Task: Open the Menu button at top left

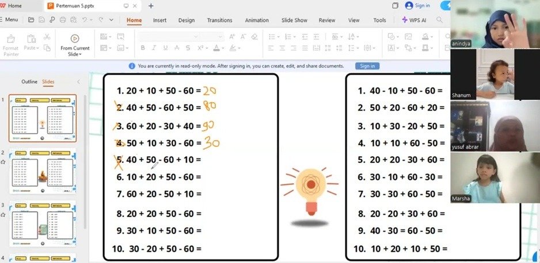Action: 10,20
